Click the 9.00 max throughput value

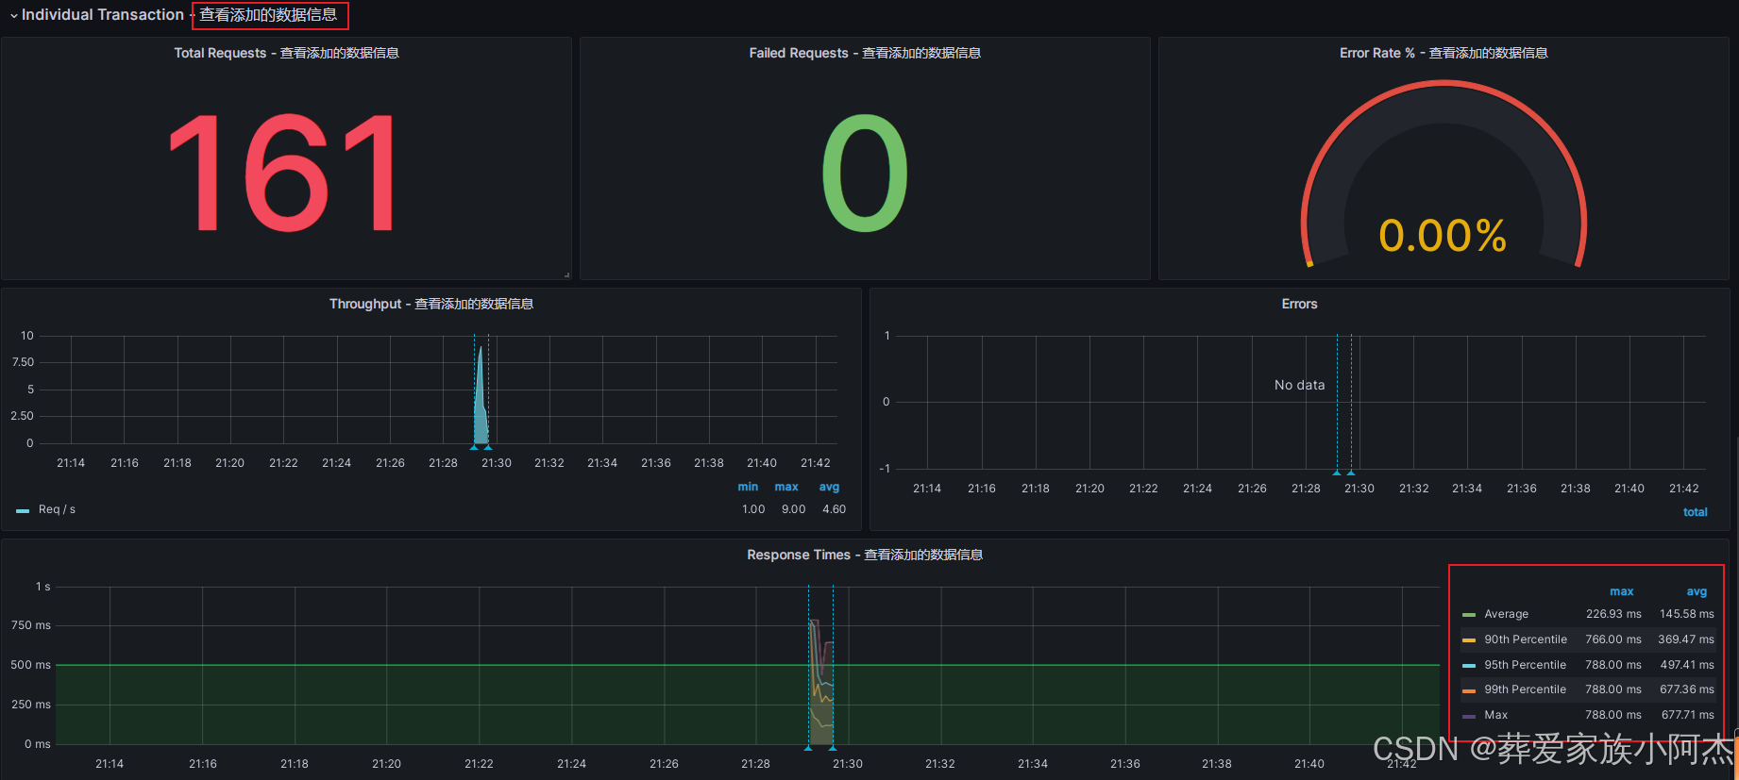click(793, 509)
